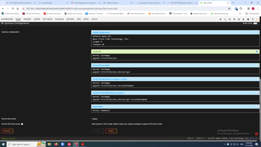Viewport: 261px width, 147px height.
Task: Navigate back in browser
Action: pyautogui.click(x=3, y=9)
